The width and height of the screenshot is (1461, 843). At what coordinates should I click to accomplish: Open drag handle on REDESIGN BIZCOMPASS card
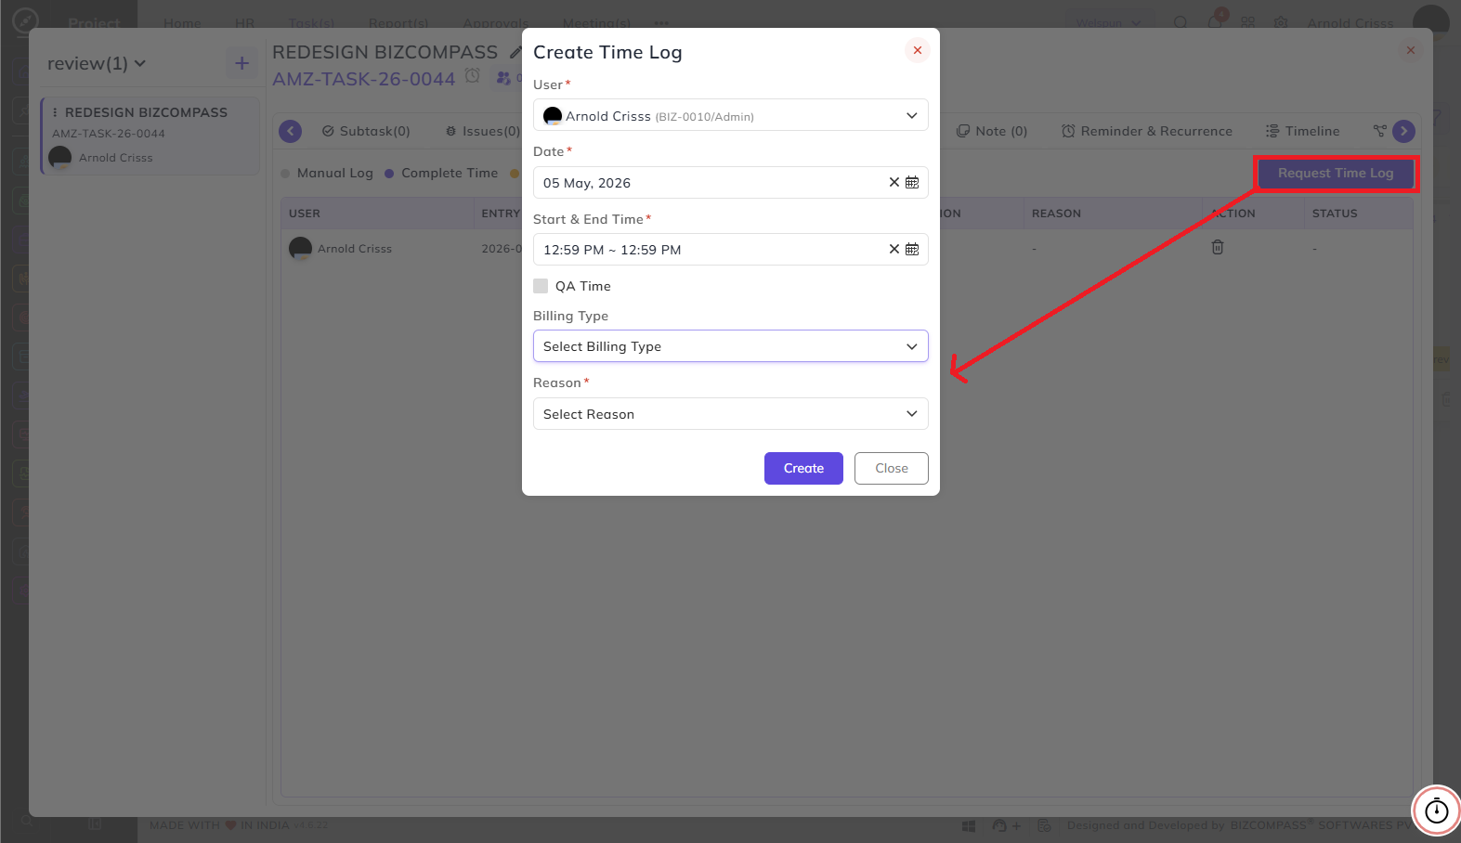click(x=55, y=112)
